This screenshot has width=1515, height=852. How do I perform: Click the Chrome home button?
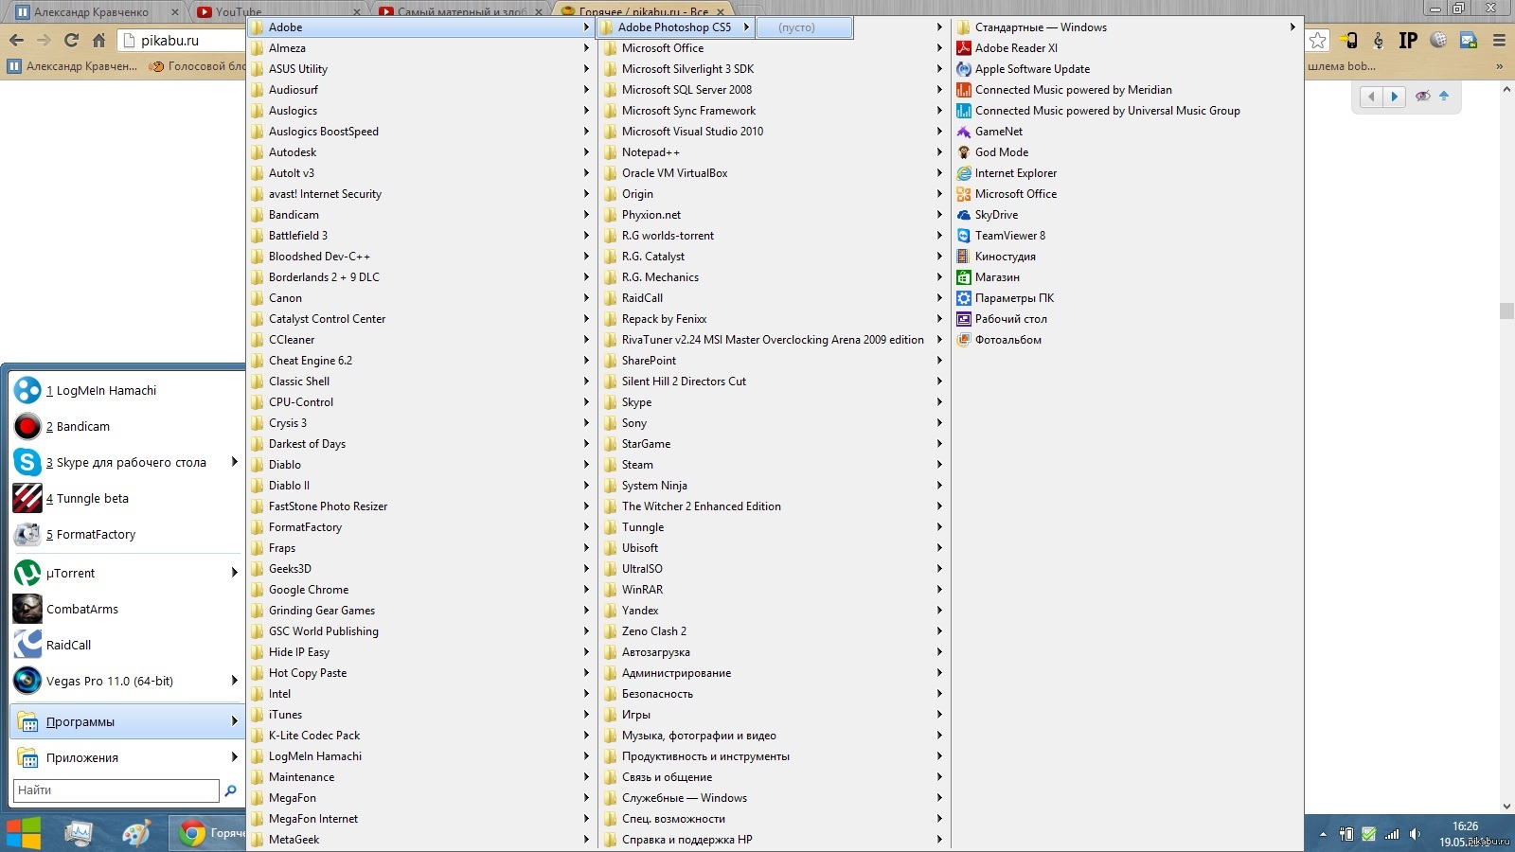tap(98, 40)
